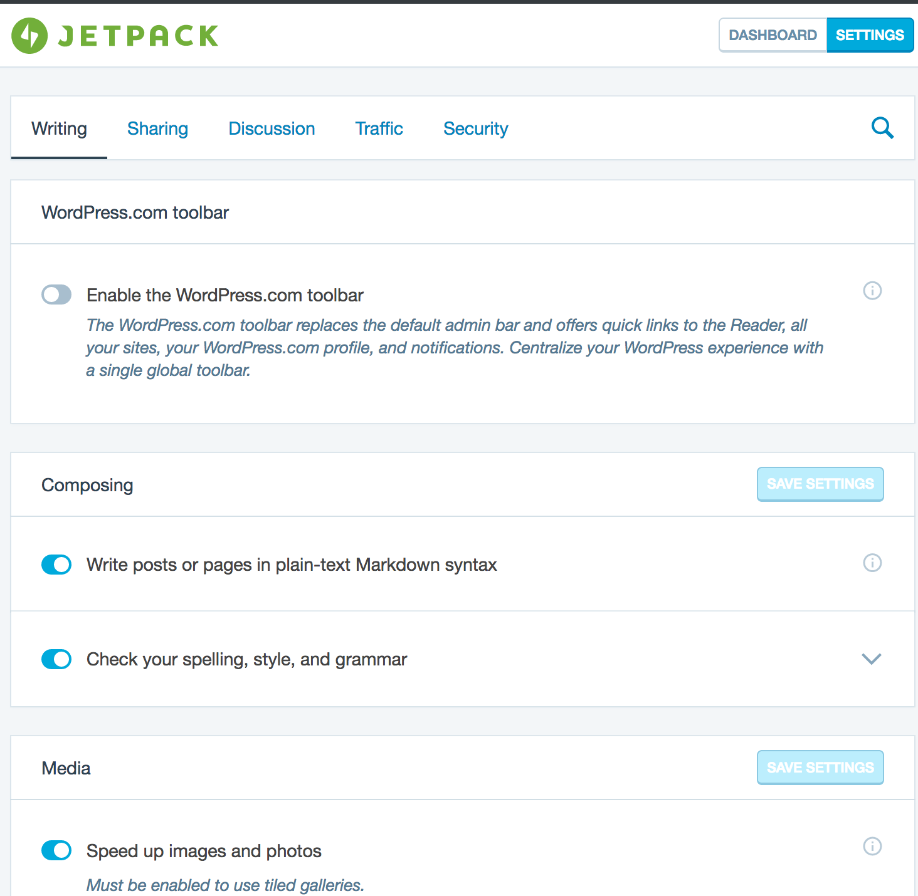Viewport: 918px width, 896px height.
Task: Click the info icon beside WordPress.com toolbar setting
Action: pyautogui.click(x=872, y=291)
